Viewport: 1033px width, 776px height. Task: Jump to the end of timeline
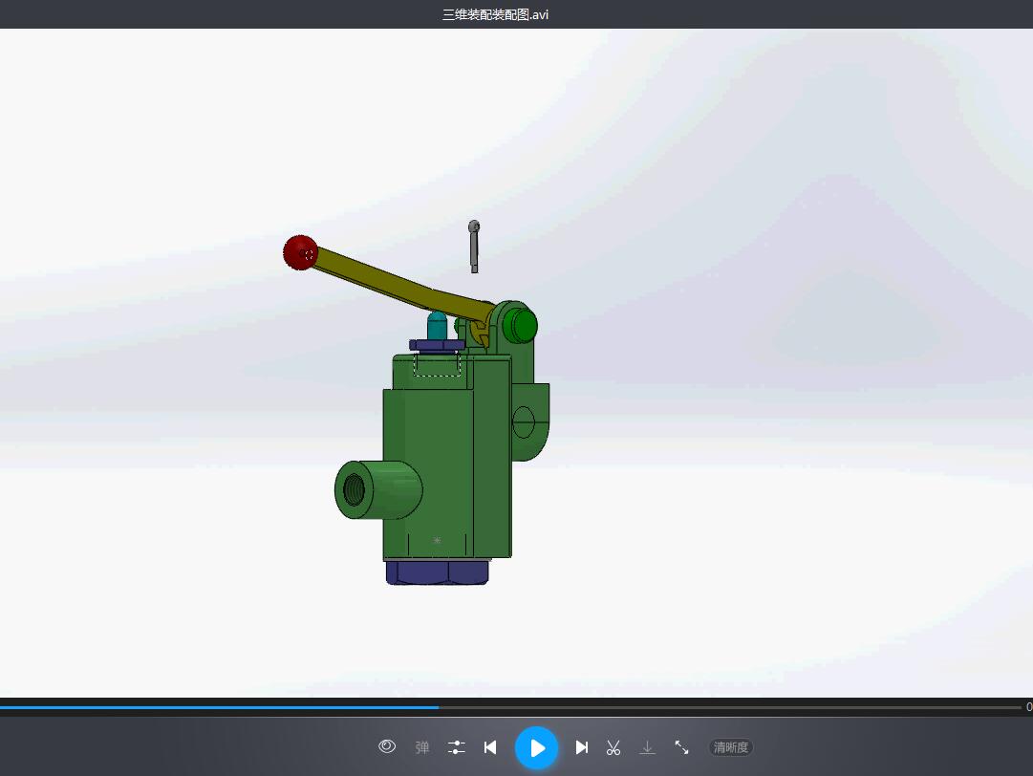[1021, 707]
